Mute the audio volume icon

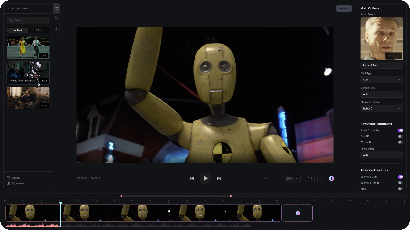(266, 179)
